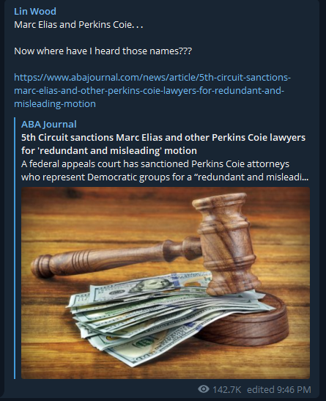Open the gavel and money preview image

pos(166,283)
